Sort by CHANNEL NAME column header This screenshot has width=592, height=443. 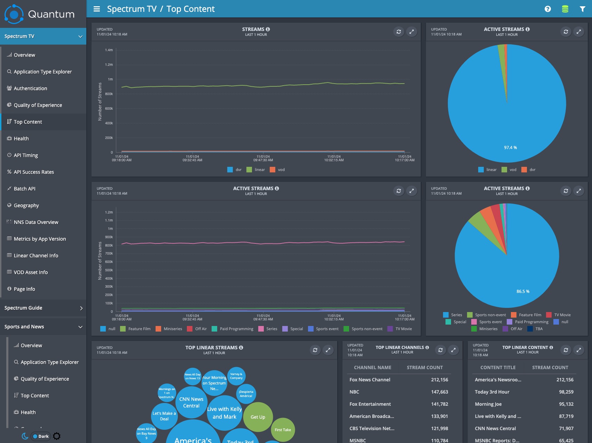coord(372,367)
